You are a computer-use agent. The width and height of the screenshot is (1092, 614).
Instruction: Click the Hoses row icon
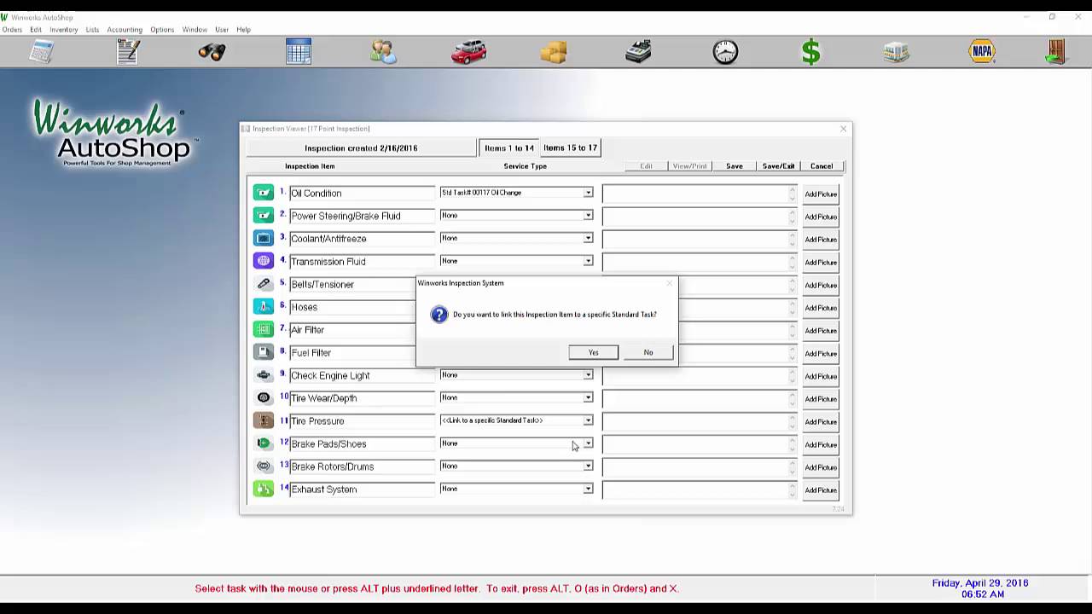click(264, 306)
